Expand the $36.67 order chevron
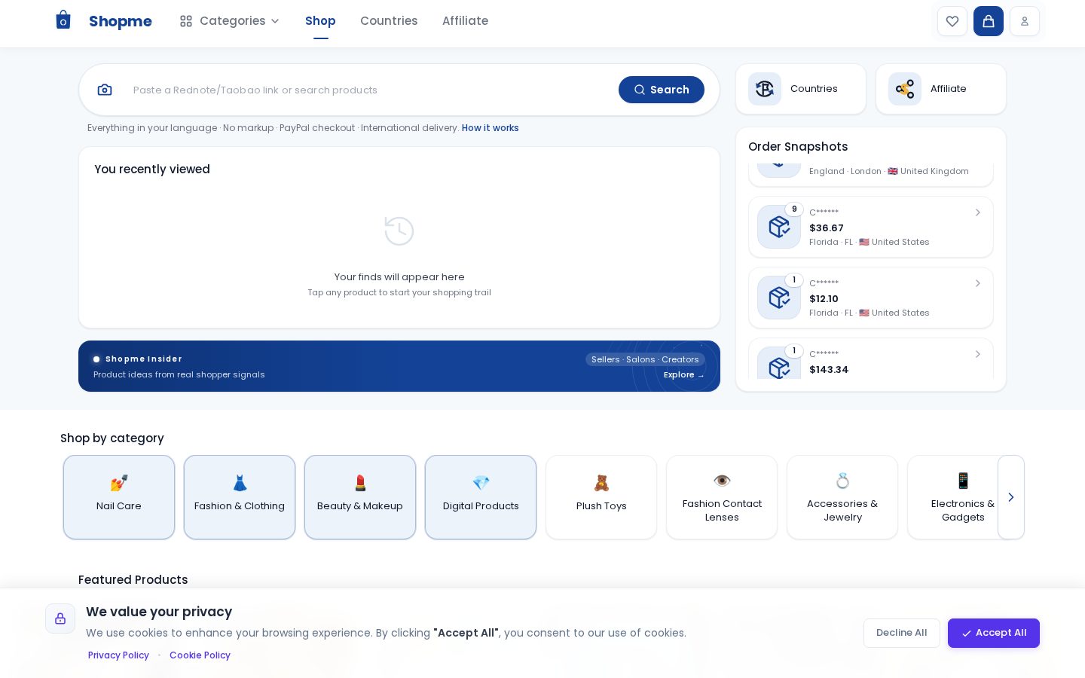Image resolution: width=1085 pixels, height=678 pixels. [x=977, y=212]
